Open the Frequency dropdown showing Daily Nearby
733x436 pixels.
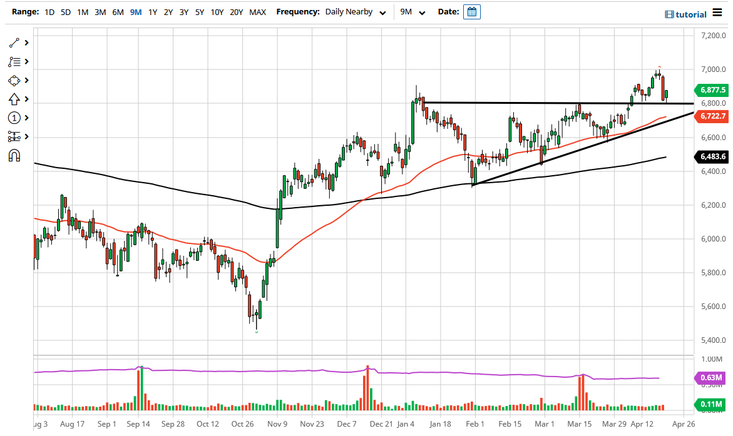[354, 11]
